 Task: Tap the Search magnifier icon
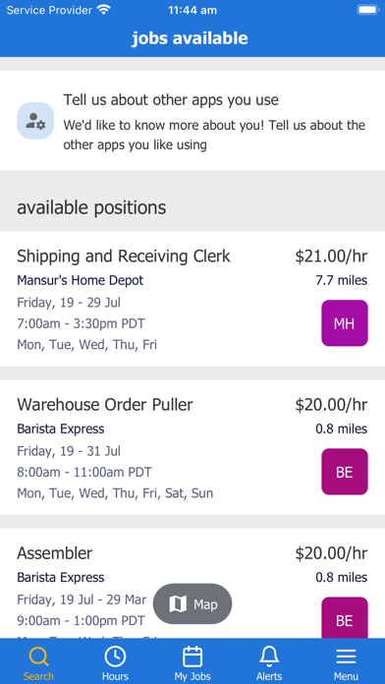tap(38, 656)
